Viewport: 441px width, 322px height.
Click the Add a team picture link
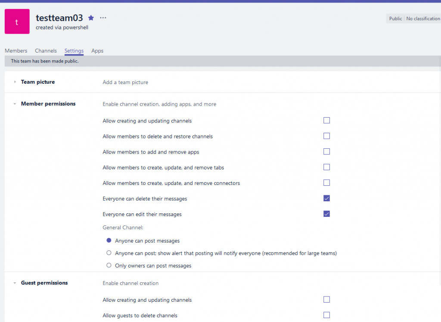125,81
